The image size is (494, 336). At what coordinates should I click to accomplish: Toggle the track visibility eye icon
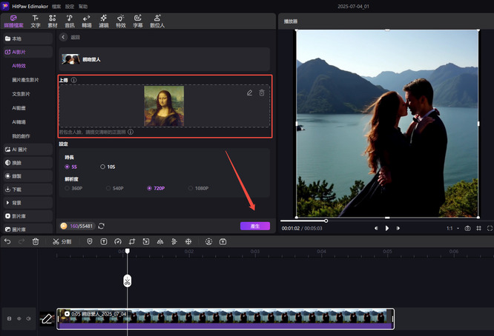coord(19,318)
